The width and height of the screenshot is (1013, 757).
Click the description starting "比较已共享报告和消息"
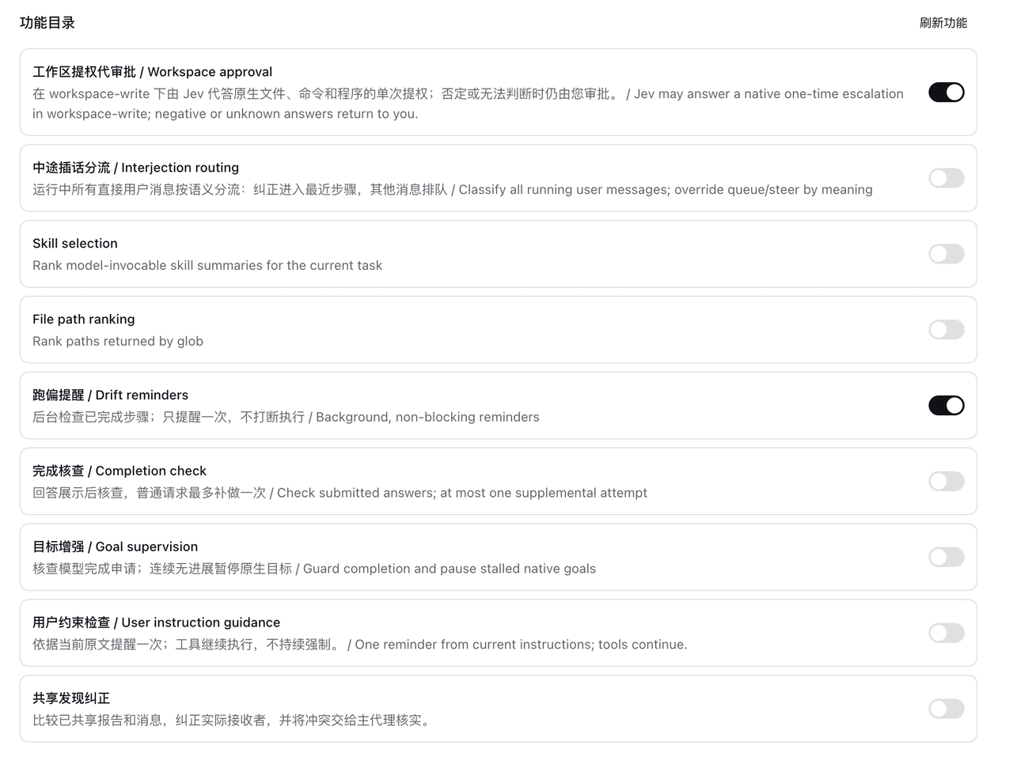click(233, 721)
